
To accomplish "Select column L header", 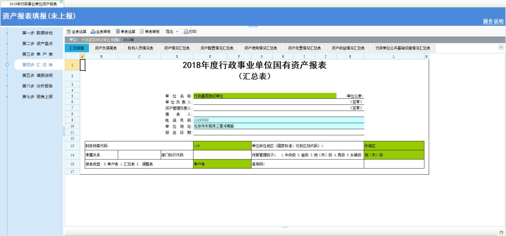I will click(x=394, y=56).
